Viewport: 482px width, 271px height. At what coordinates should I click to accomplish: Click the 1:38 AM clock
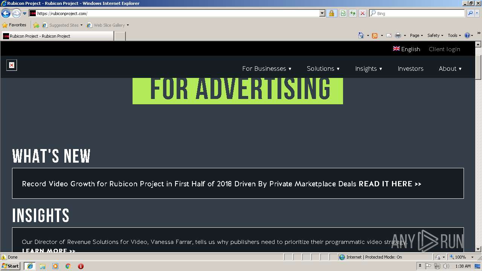[x=463, y=266]
